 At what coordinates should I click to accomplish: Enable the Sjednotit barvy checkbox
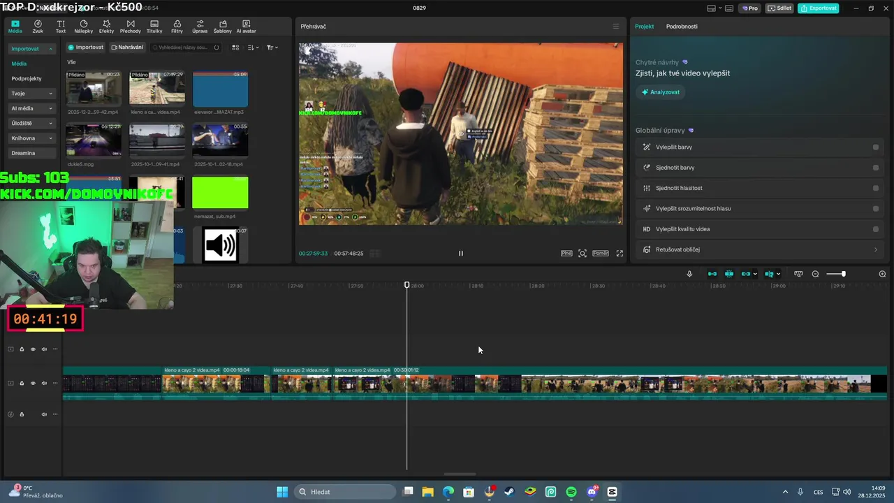[876, 168]
